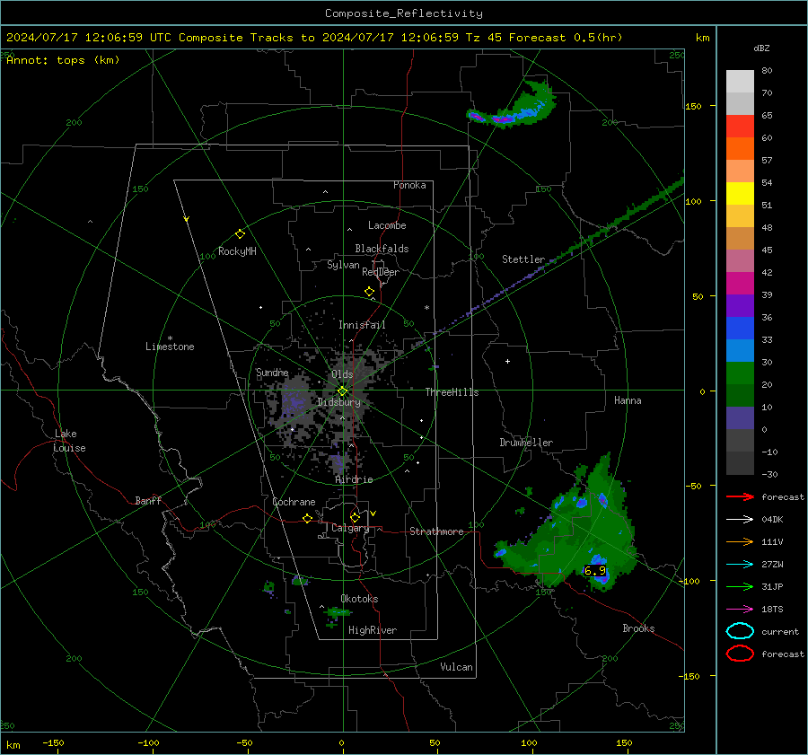
Task: Click the yellow diamond marker below RedDeer
Action: point(369,292)
